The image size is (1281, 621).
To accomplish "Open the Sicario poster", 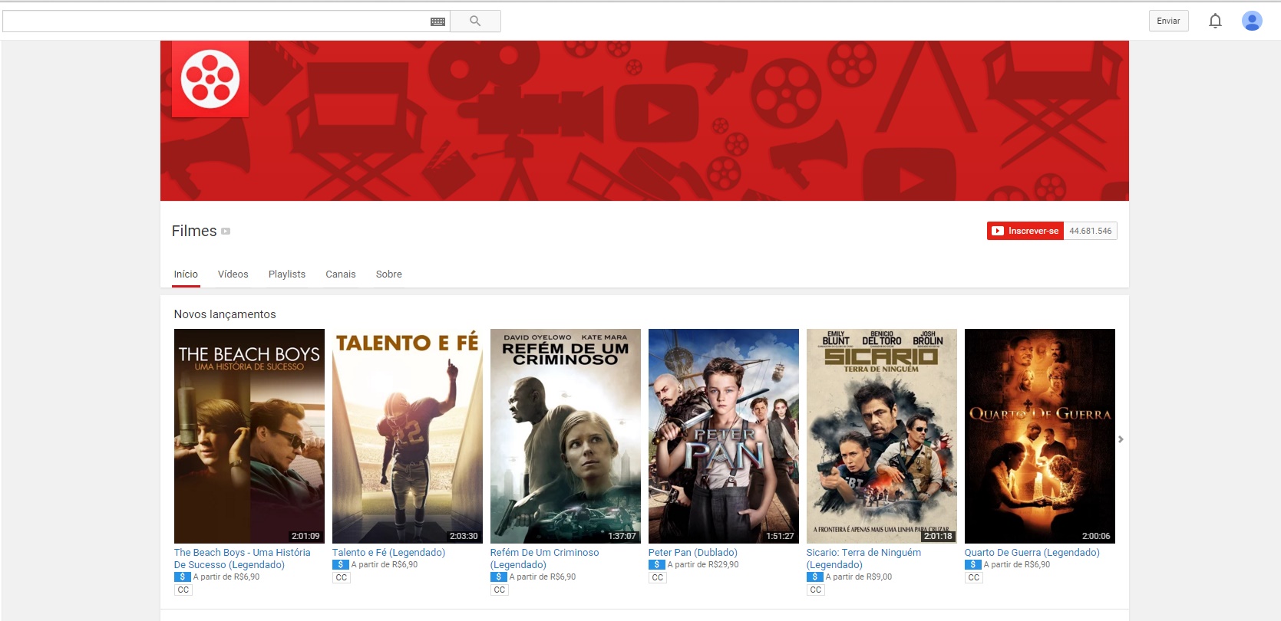I will 882,436.
